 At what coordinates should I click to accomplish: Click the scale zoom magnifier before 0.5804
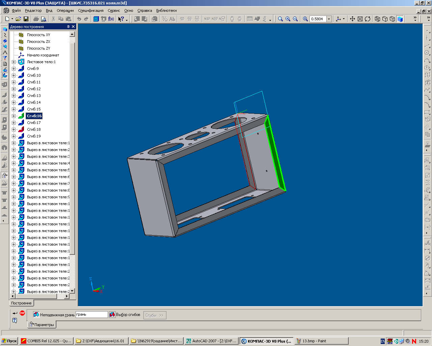(305, 19)
